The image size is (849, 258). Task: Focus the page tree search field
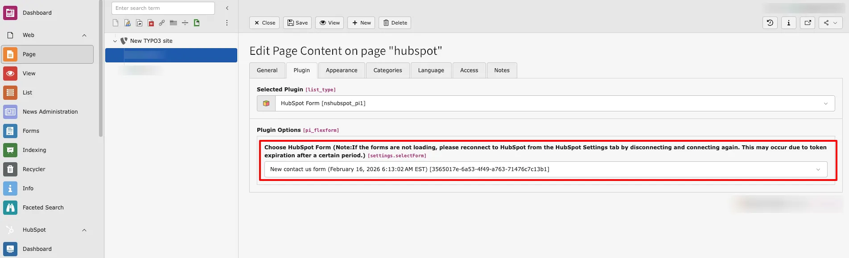point(163,8)
